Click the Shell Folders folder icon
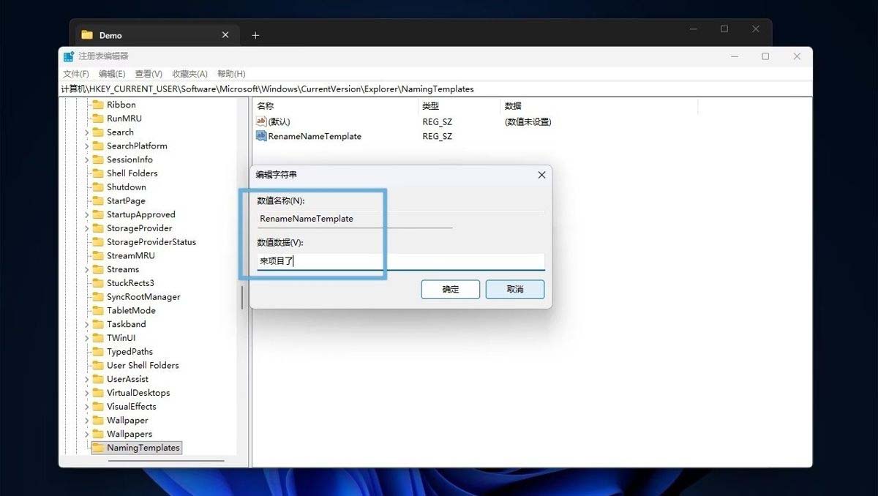 (x=97, y=173)
